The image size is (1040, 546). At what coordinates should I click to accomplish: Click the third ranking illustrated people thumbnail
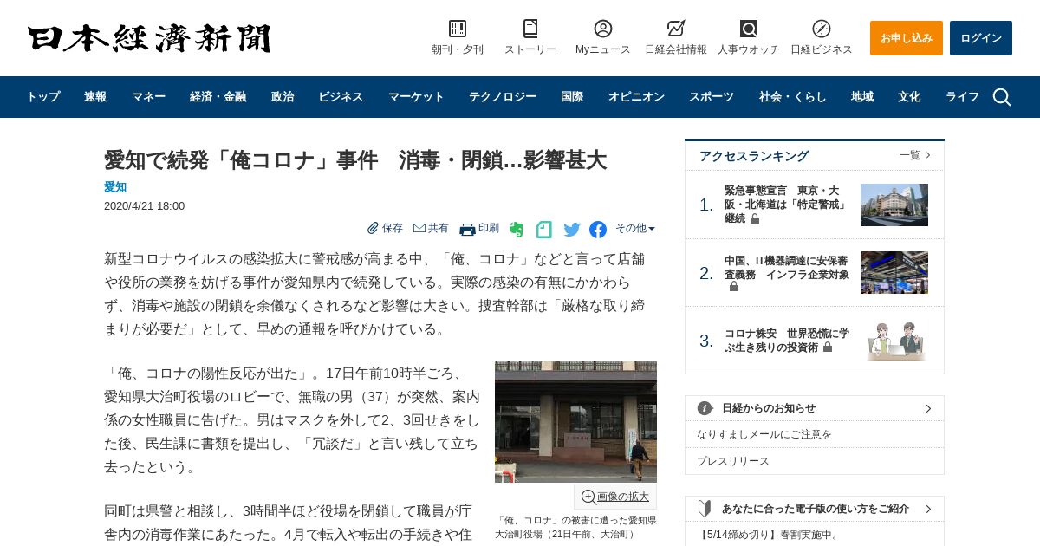point(894,341)
